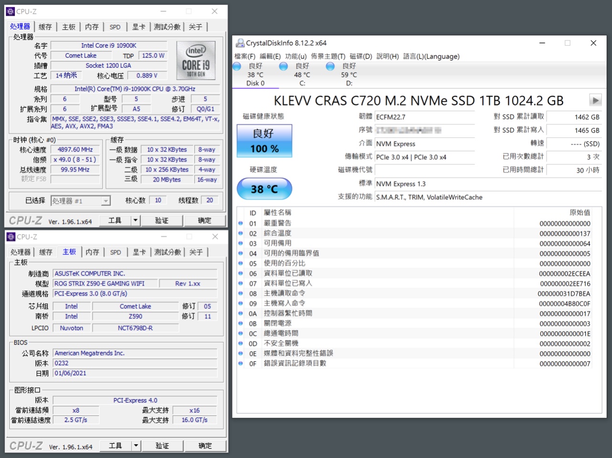The image size is (612, 458).
Task: Switch to 缓存 tab in upper CPU-Z
Action: (x=45, y=27)
